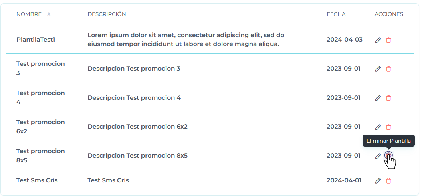This screenshot has height=196, width=422.
Task: Delete the Test Sms Cris template
Action: (x=388, y=181)
